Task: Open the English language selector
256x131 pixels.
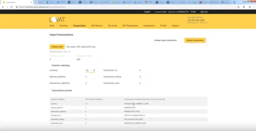Action: (x=147, y=12)
